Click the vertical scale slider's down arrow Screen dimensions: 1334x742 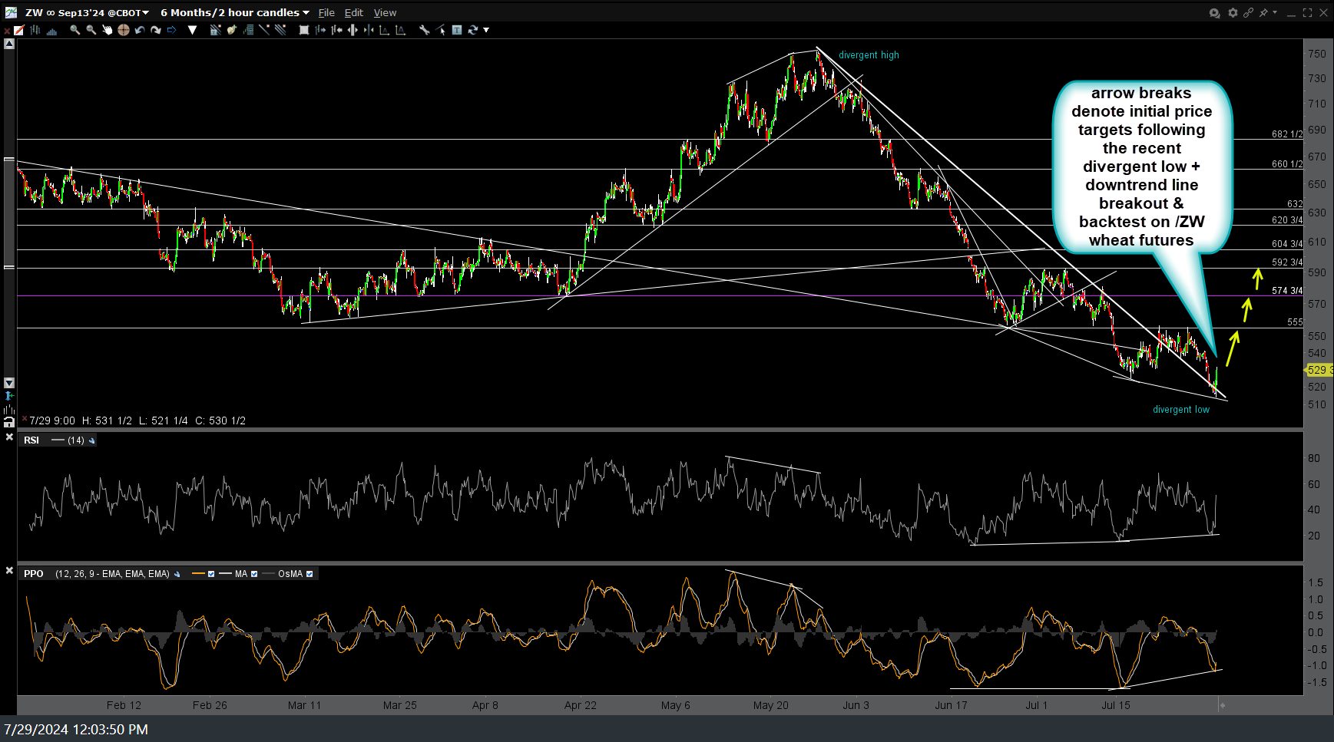click(x=9, y=382)
